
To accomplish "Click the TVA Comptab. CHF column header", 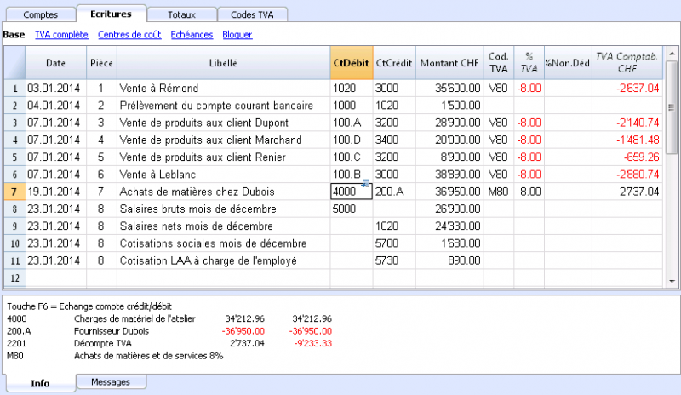I will coord(627,63).
